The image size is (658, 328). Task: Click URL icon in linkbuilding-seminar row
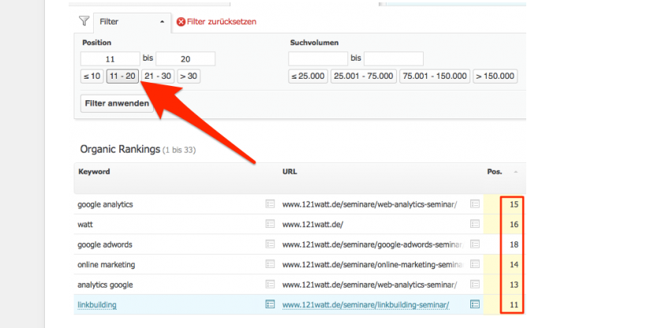[475, 304]
